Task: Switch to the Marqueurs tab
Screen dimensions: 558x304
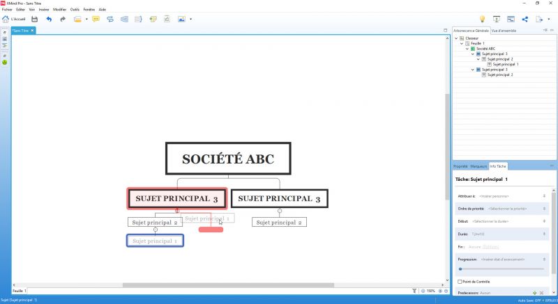Action: click(478, 166)
